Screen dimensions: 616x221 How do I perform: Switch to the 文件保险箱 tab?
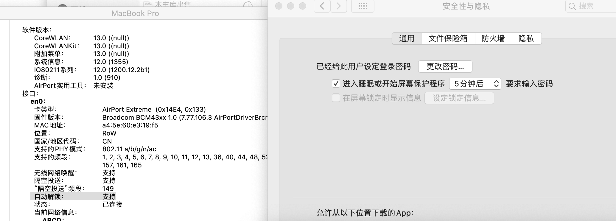coord(448,38)
